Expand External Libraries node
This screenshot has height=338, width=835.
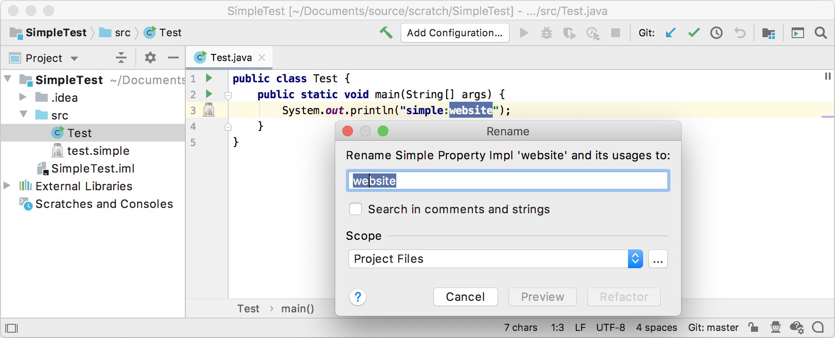coord(7,186)
